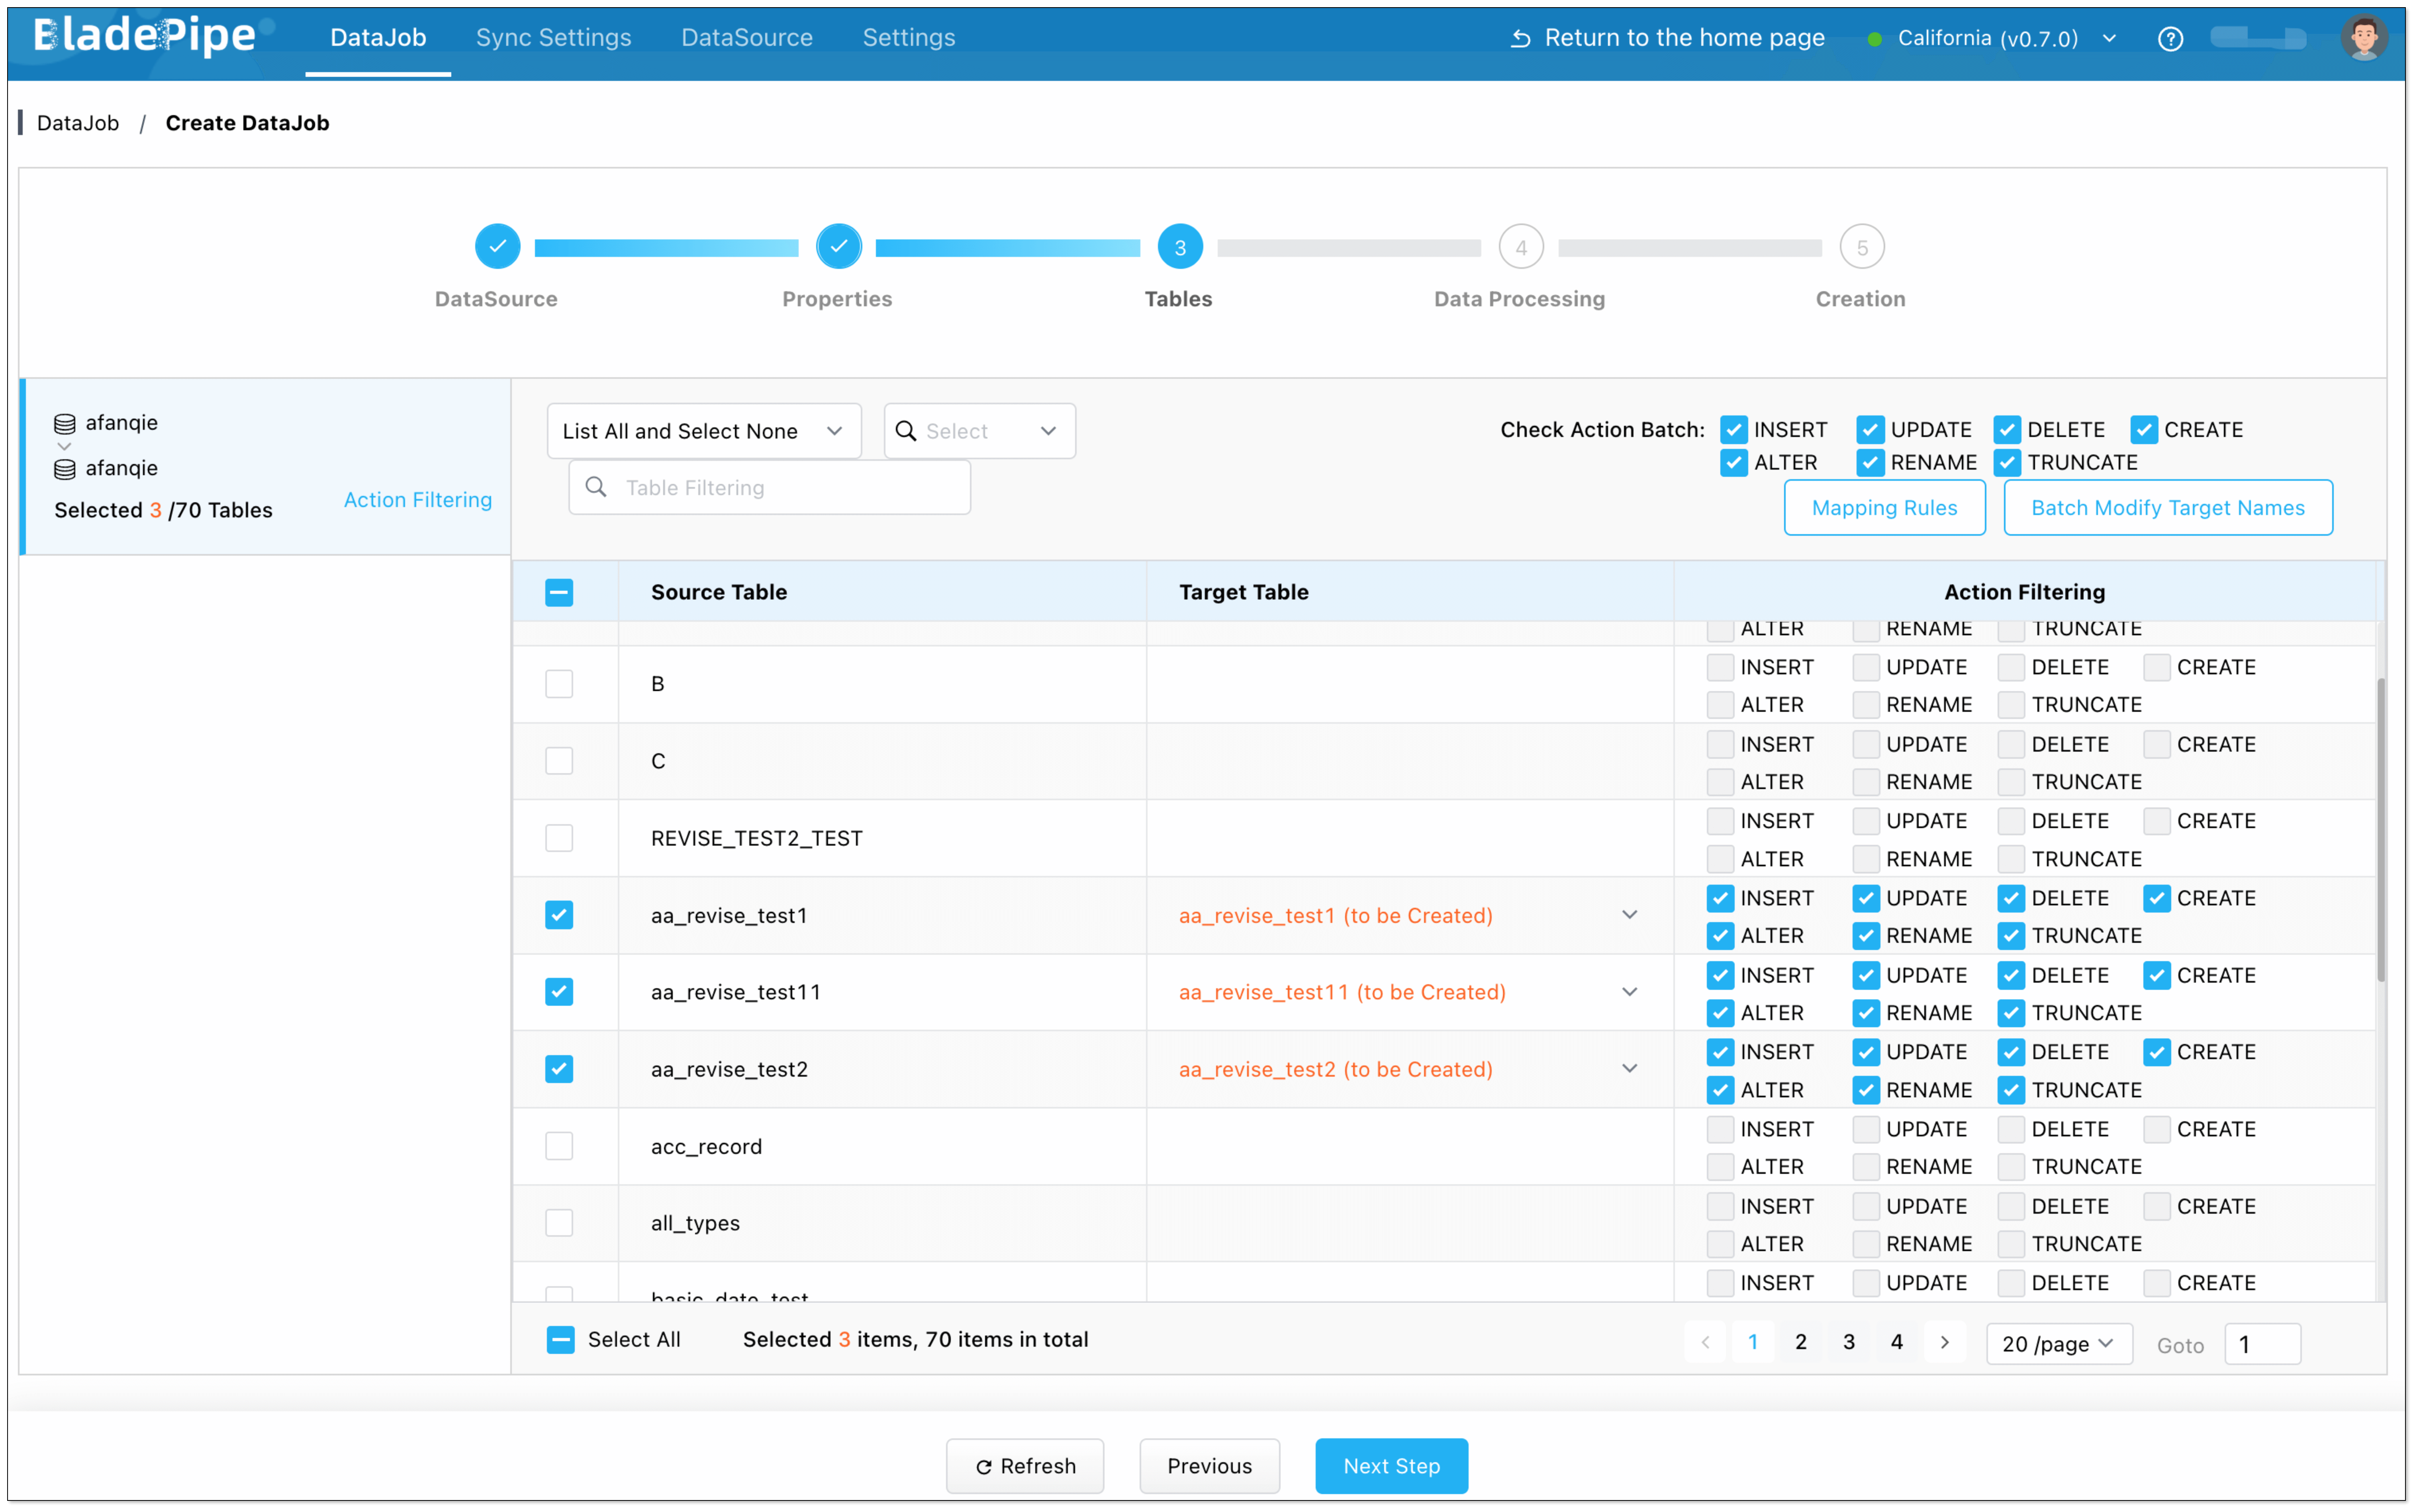Click the top afanqie database icon
The image size is (2417, 1512).
[65, 424]
